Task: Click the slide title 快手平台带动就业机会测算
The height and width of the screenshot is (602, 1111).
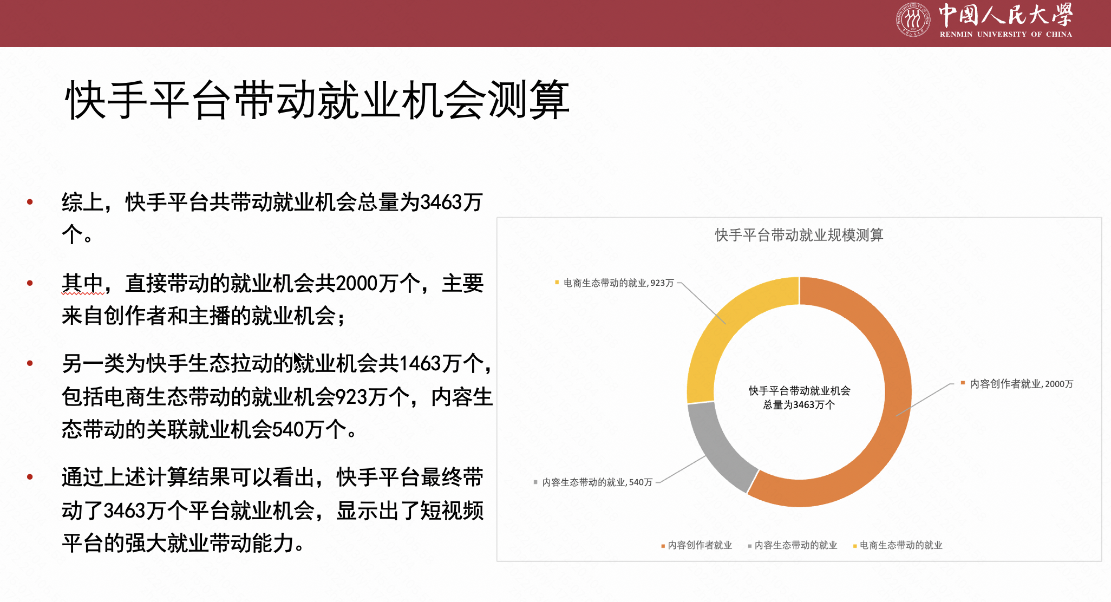Action: tap(317, 100)
